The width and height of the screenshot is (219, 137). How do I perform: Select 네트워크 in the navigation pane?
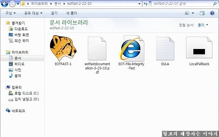tap(18, 111)
